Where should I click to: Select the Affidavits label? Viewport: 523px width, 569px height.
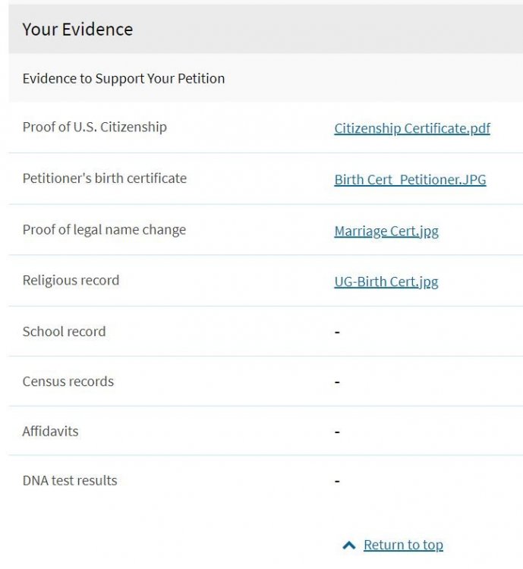(x=51, y=432)
